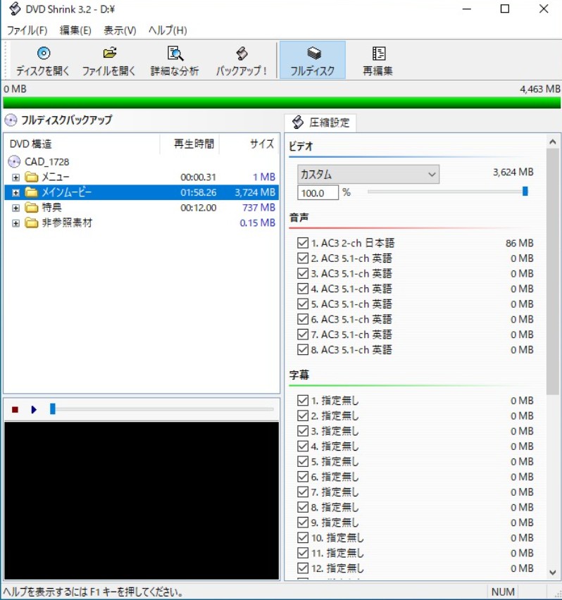Viewport: 562px width, 600px height.
Task: Open the 表示(V) menu
Action: tap(120, 30)
